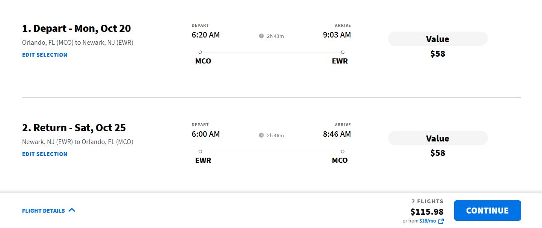This screenshot has height=228, width=542.
Task: Click MCO origin circle on departure route
Action: [200, 52]
